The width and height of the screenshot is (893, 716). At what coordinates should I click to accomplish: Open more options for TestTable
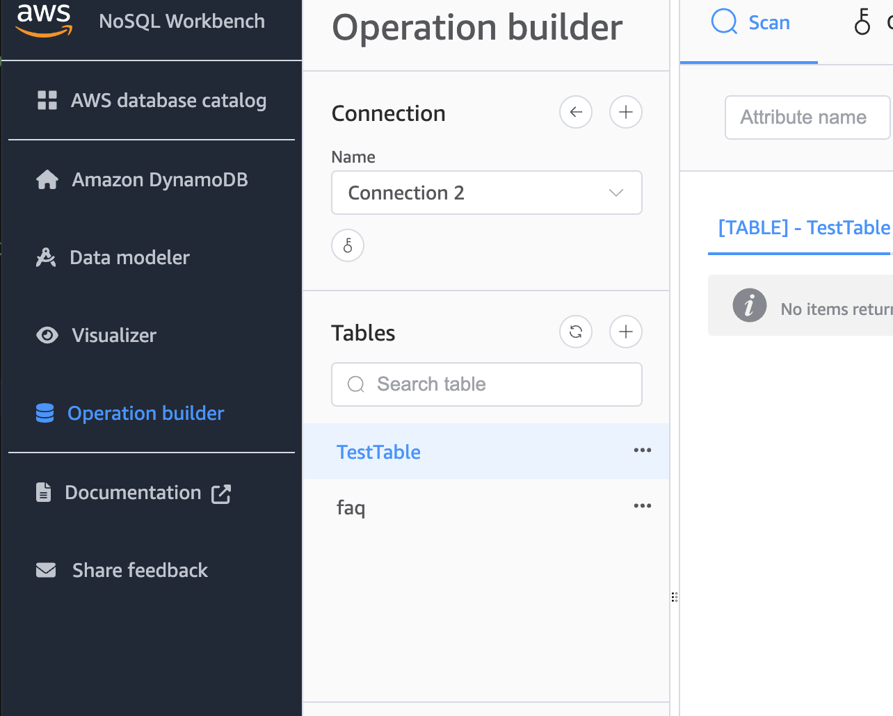(643, 450)
